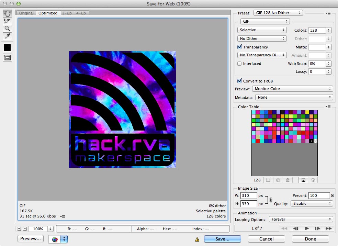Image resolution: width=338 pixels, height=246 pixels.
Task: Click the new color icon in Color Table
Action: (x=303, y=180)
